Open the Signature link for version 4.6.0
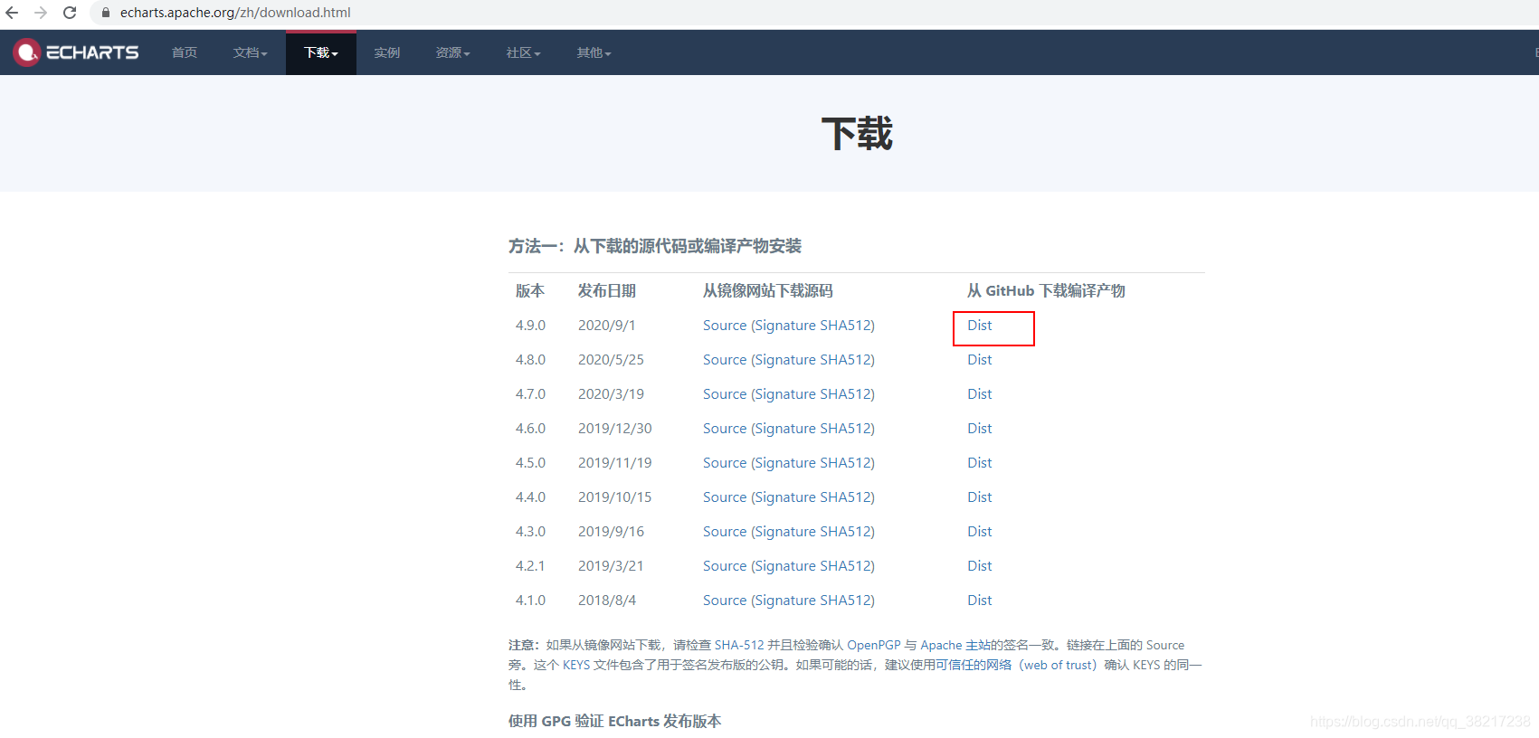Image resolution: width=1539 pixels, height=738 pixels. point(785,429)
